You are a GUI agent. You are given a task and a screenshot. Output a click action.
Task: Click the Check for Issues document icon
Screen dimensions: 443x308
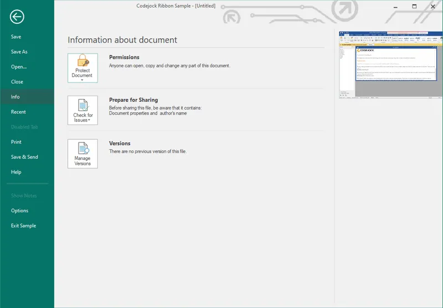click(83, 105)
